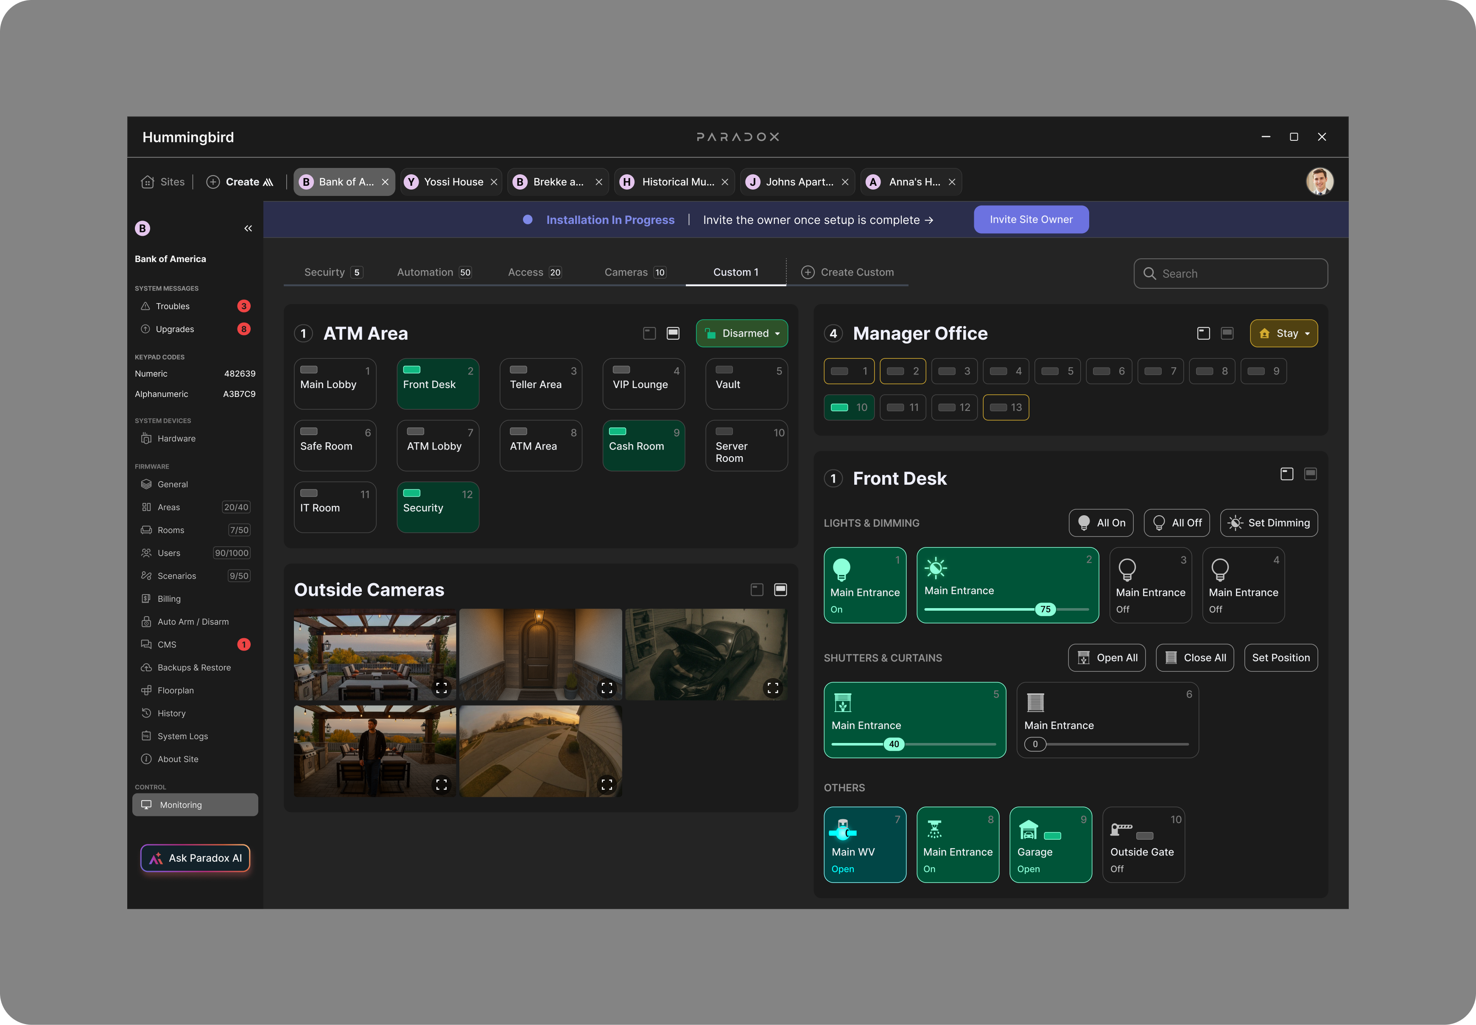Image resolution: width=1476 pixels, height=1025 pixels.
Task: Toggle the Outside Gate card
Action: pos(1144,844)
